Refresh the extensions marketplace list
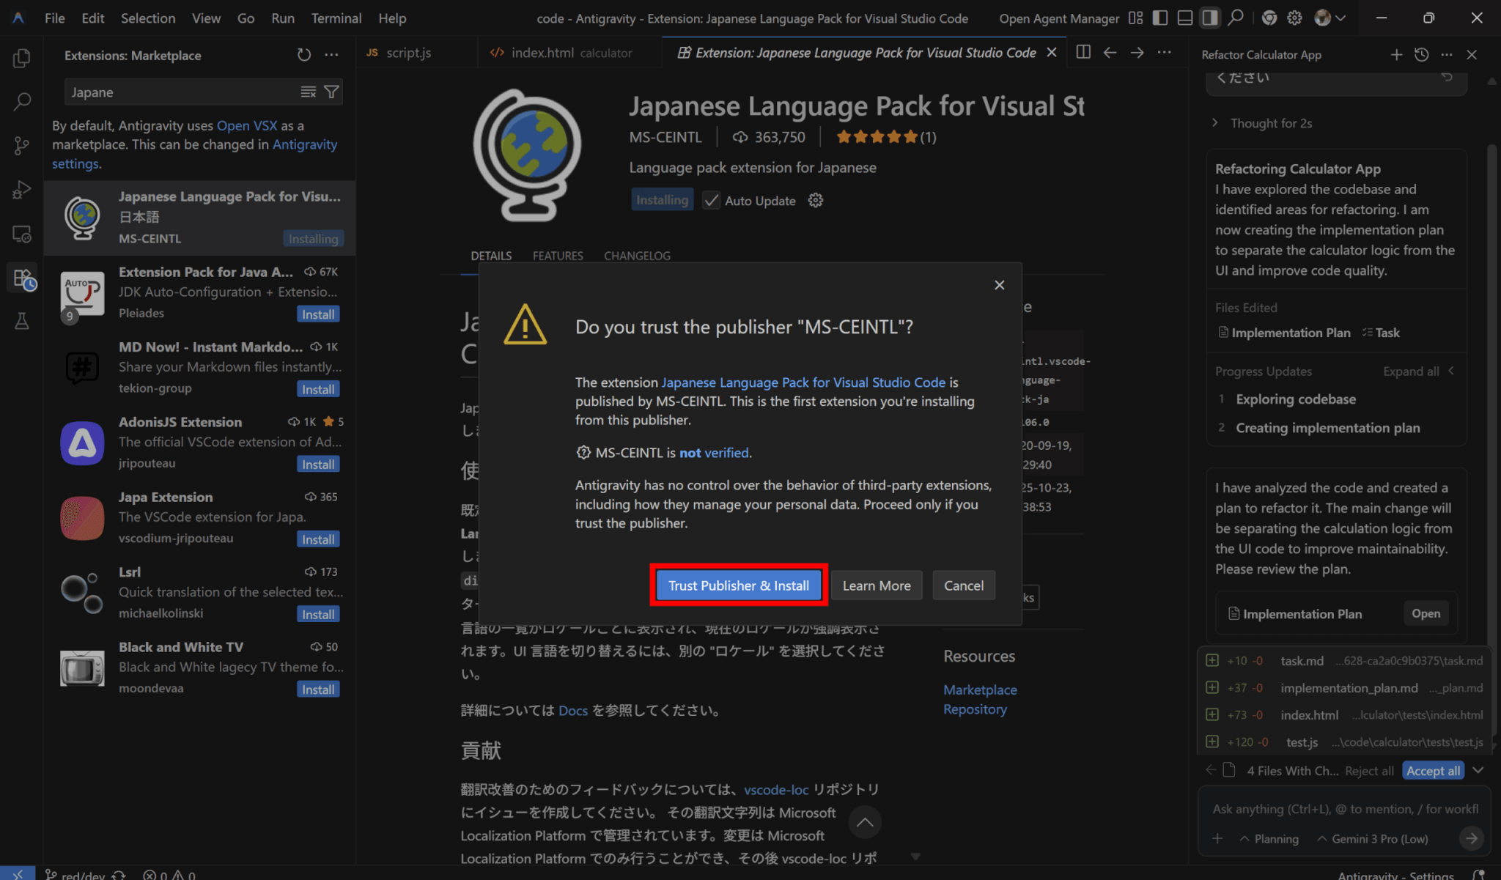Screen dimensions: 1501x880 click(x=304, y=55)
